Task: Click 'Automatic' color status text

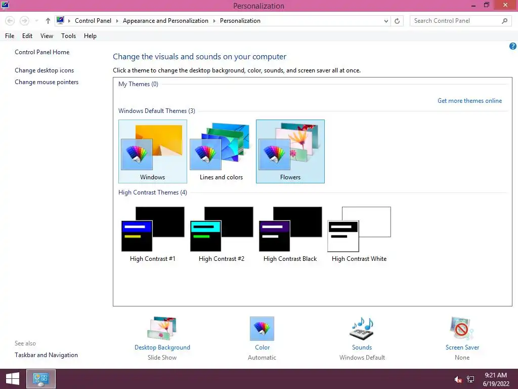Action: tap(262, 358)
